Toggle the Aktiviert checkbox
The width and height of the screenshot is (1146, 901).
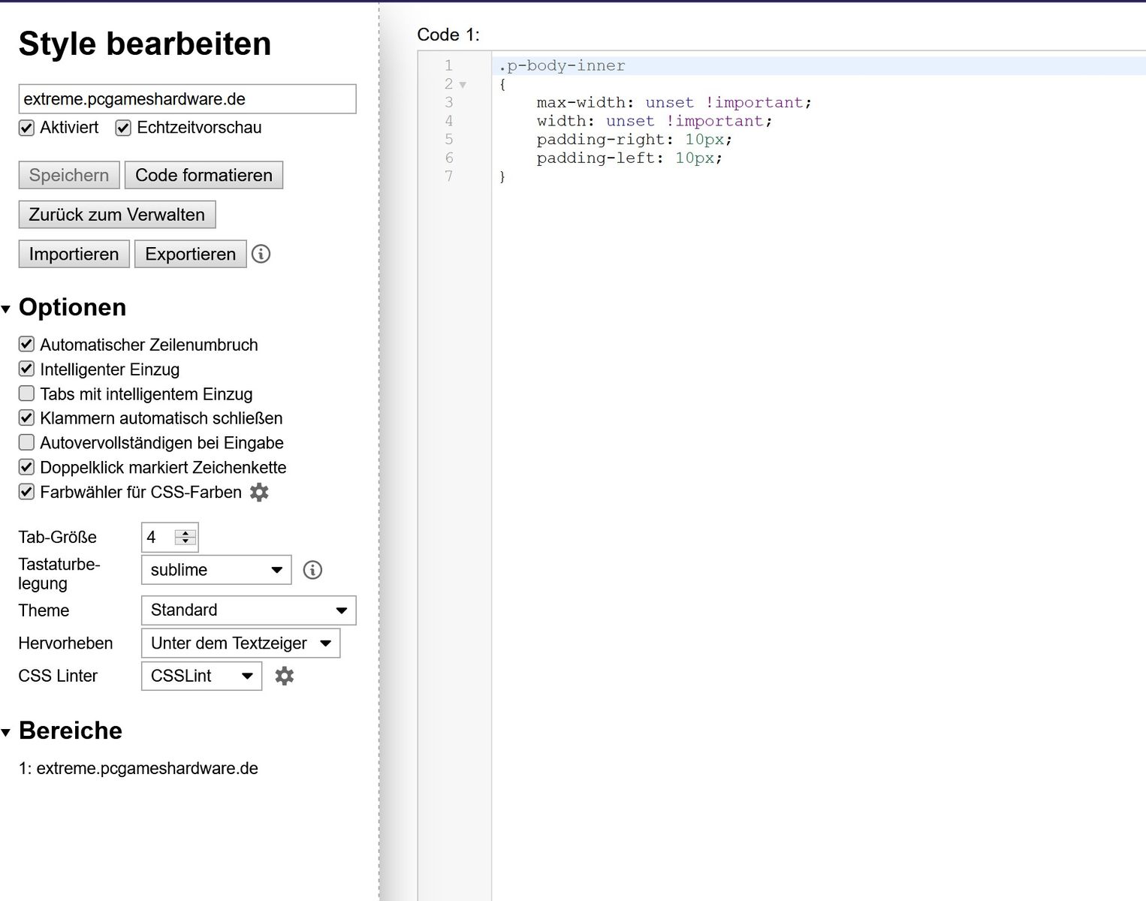(x=27, y=128)
